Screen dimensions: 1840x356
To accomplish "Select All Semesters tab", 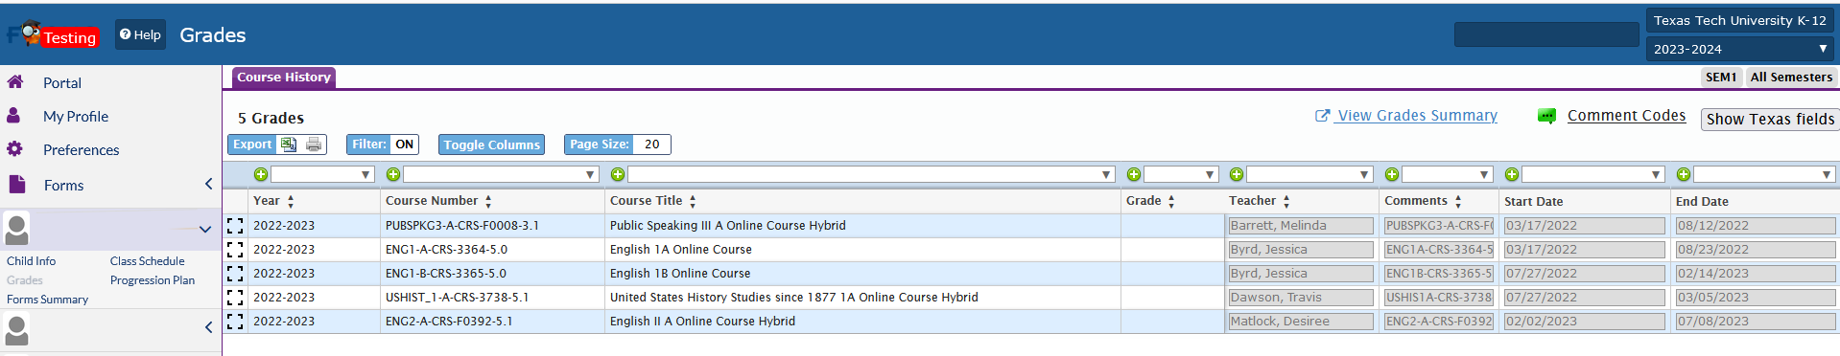I will pos(1791,78).
